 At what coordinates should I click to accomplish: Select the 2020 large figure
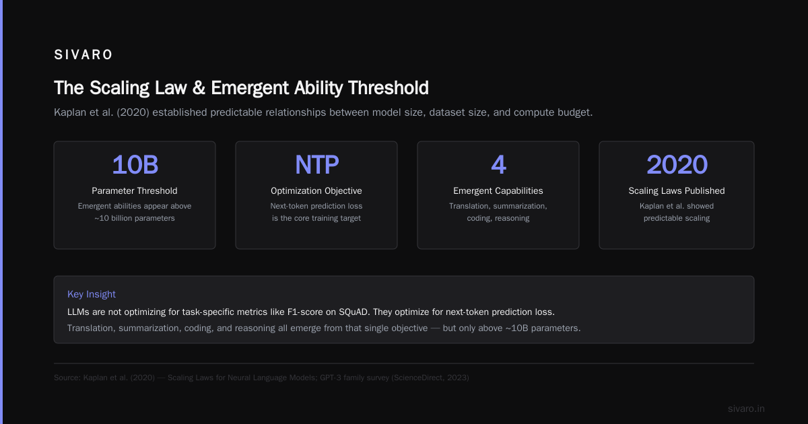tap(677, 165)
